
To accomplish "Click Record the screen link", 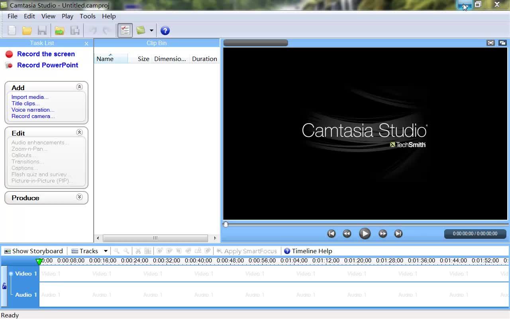I will pos(46,54).
